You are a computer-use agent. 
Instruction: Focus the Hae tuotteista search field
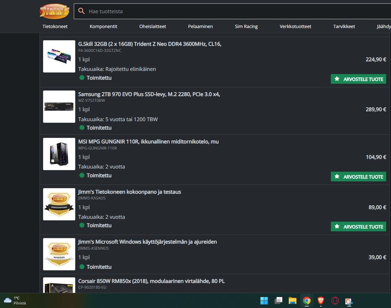pyautogui.click(x=235, y=11)
